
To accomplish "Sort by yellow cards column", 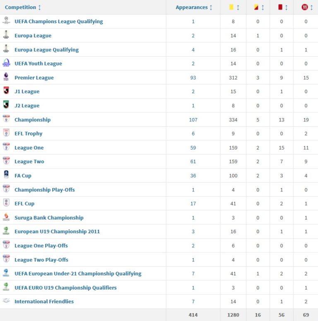I will [x=234, y=7].
